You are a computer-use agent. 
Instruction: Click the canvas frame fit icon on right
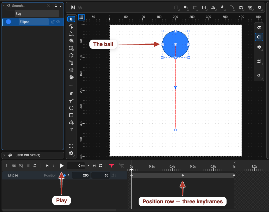click(259, 61)
